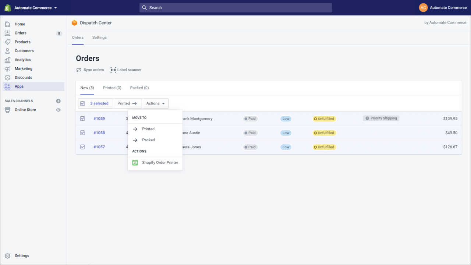This screenshot has height=265, width=471.
Task: Click the Printed move button
Action: 127,103
